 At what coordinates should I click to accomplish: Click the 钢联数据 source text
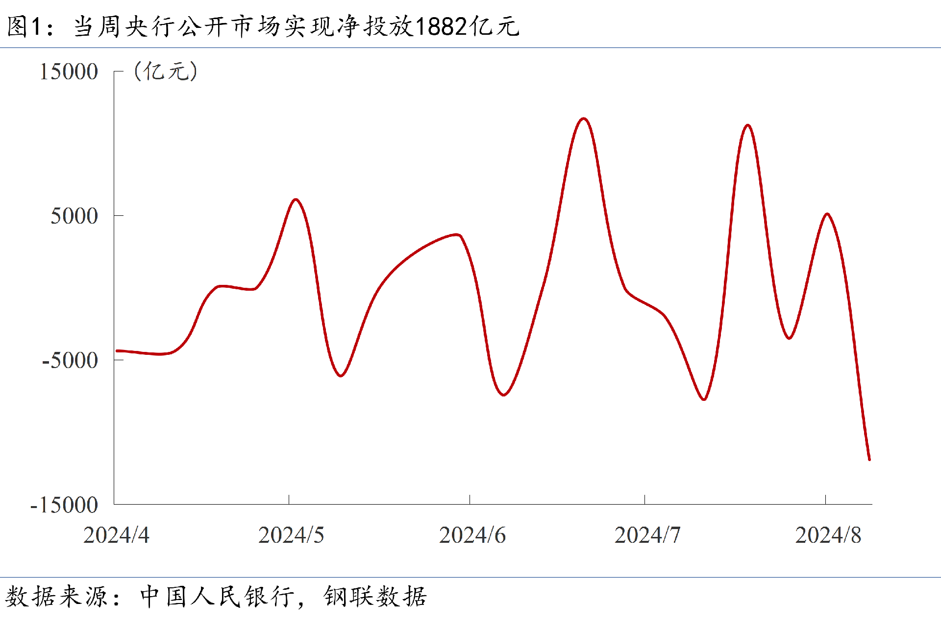(x=375, y=597)
